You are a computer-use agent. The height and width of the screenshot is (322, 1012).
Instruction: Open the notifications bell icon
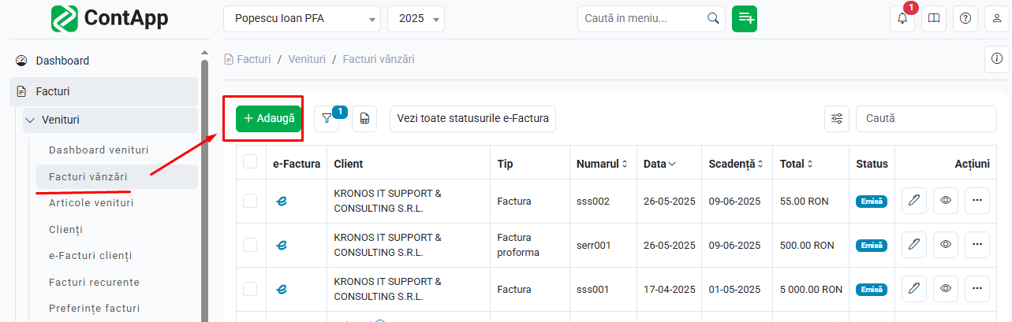click(x=902, y=19)
